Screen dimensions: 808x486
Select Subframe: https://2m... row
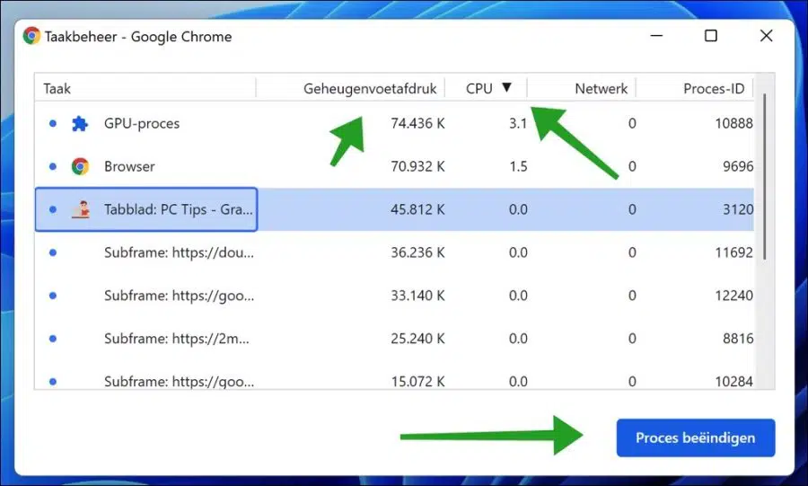coord(394,339)
